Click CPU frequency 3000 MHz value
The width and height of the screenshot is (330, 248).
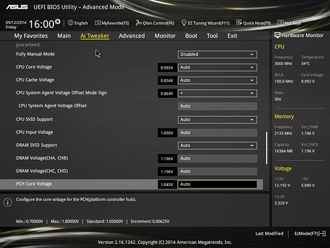click(x=283, y=63)
